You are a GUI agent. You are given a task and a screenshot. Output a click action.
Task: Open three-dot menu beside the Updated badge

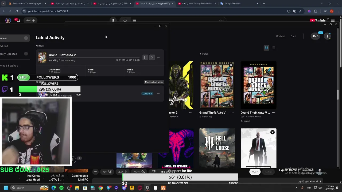(159, 94)
